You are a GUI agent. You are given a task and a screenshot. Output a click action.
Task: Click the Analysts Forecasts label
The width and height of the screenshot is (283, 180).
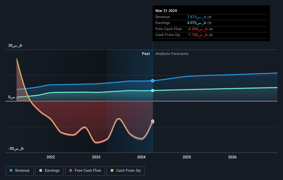[172, 54]
